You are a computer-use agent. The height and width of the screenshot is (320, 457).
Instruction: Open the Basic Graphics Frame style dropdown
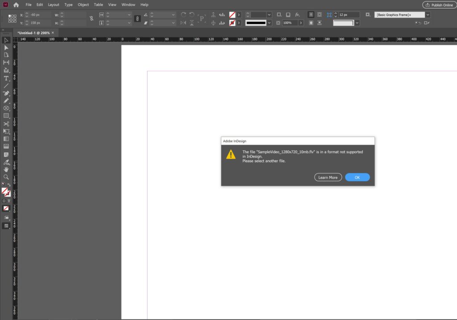pyautogui.click(x=428, y=15)
